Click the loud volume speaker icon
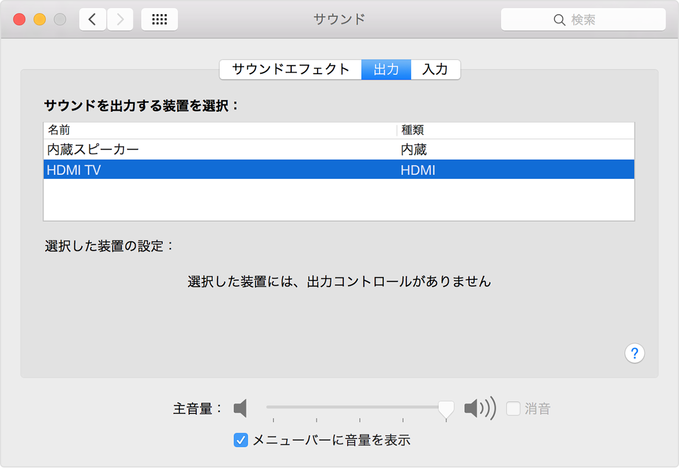 (x=480, y=408)
